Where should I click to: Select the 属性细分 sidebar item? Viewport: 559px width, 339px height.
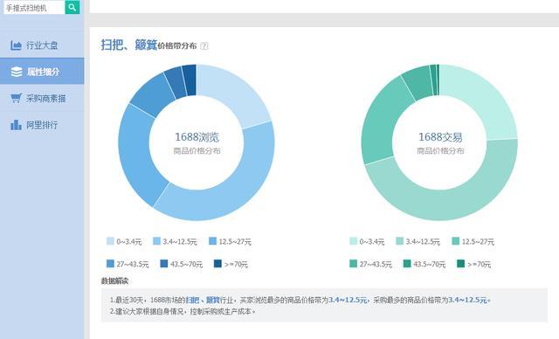[x=42, y=72]
